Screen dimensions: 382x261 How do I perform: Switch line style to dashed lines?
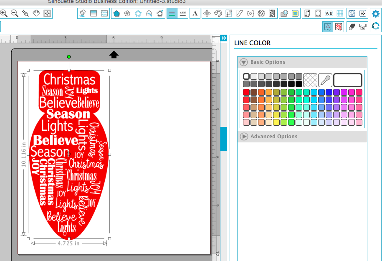point(182,13)
